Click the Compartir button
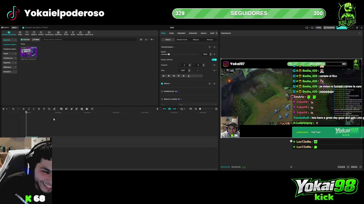Screen dimensions: 364x204 tap(329, 27)
